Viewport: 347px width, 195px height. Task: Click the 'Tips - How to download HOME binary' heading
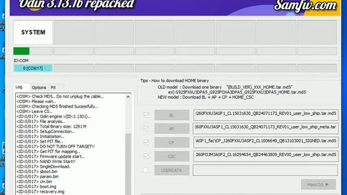pyautogui.click(x=175, y=81)
